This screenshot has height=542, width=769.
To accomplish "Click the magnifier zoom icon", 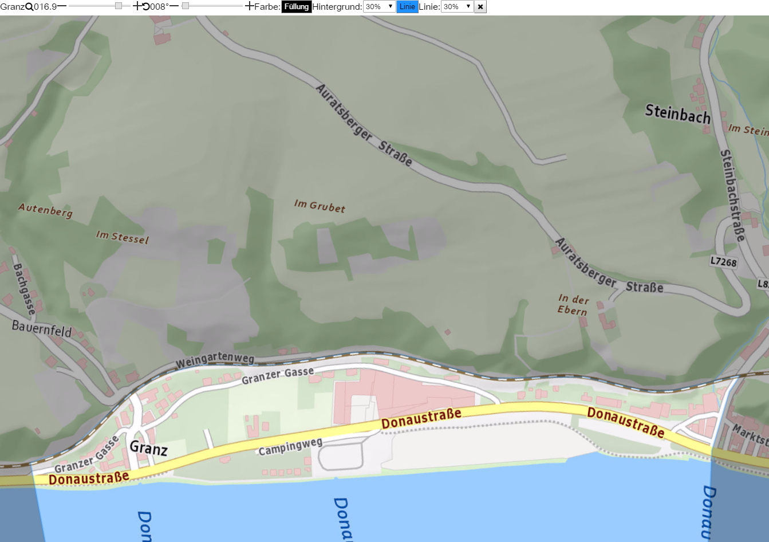I will coord(29,7).
